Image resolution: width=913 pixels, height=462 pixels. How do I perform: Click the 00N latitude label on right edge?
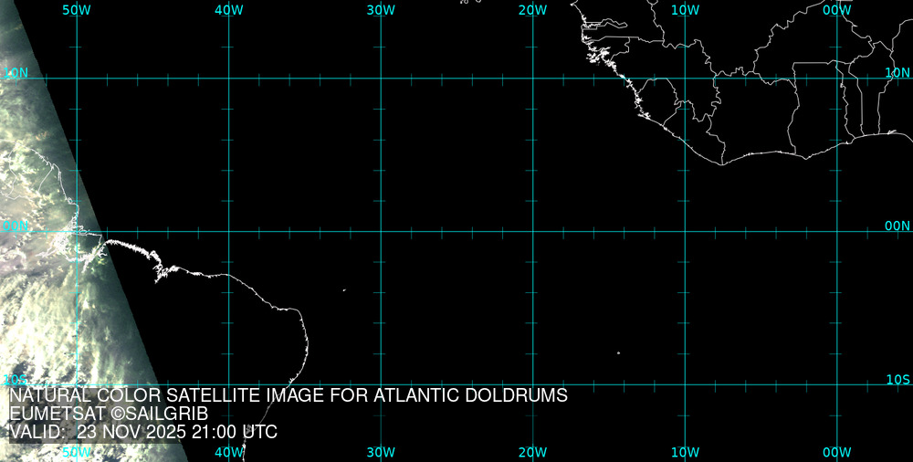(897, 226)
